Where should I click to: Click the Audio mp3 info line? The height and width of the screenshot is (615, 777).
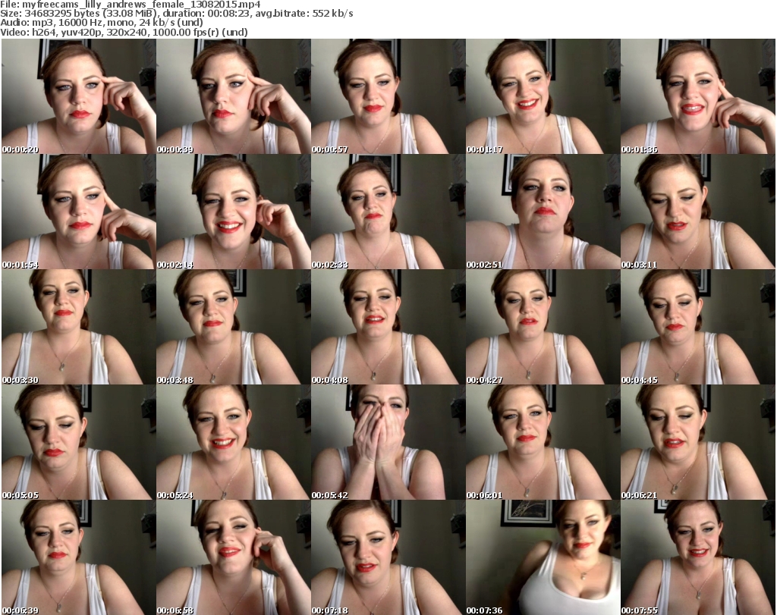102,23
